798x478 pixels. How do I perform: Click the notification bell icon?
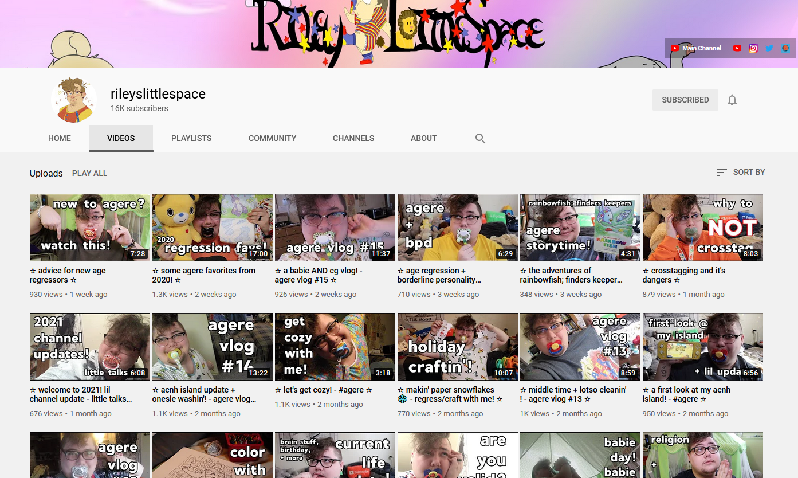(732, 100)
